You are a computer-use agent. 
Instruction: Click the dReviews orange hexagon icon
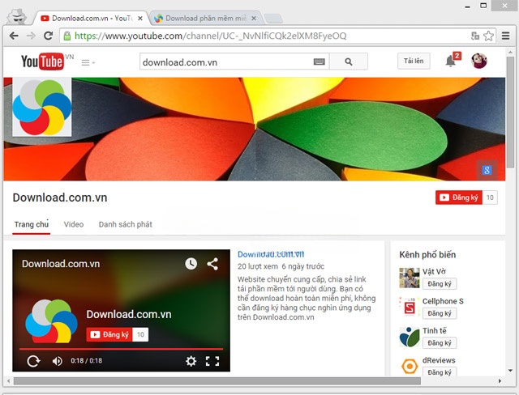click(x=410, y=366)
